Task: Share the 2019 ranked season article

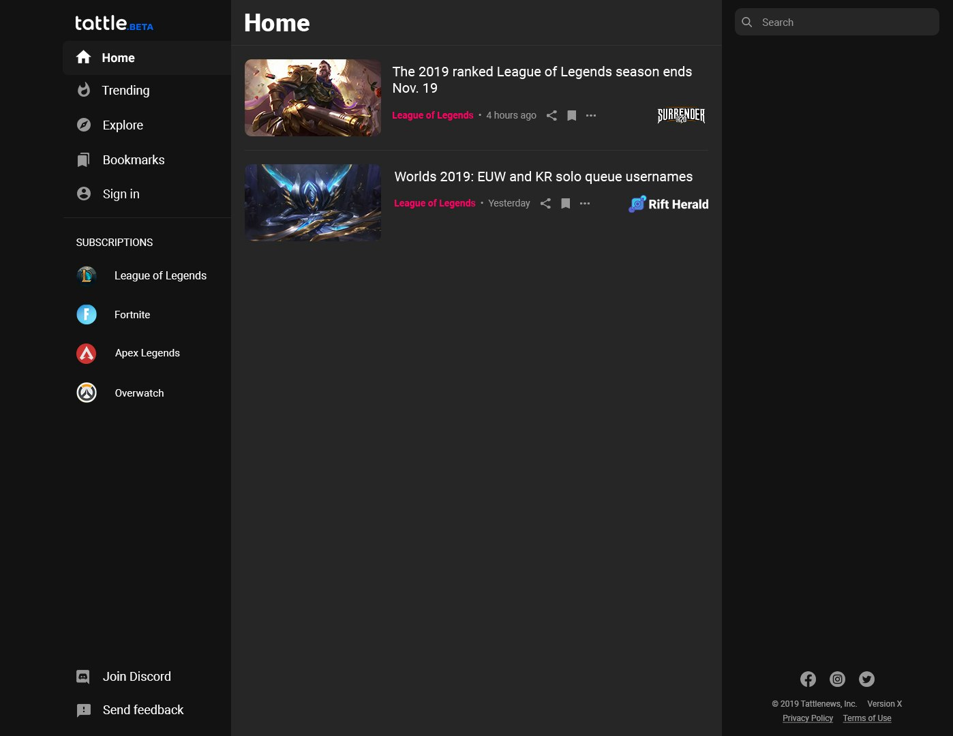Action: pyautogui.click(x=551, y=115)
